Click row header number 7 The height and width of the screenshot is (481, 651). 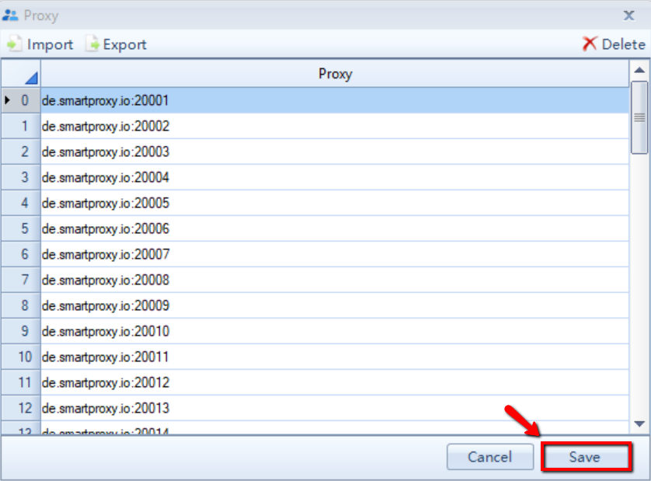point(21,280)
